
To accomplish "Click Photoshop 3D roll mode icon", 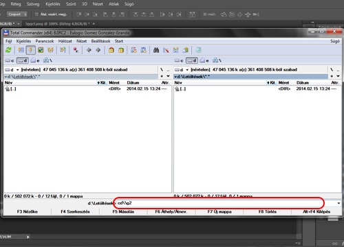I will 232,14.
